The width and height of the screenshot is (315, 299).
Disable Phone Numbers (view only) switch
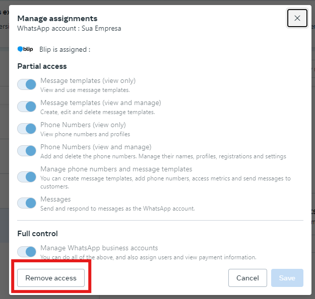click(x=27, y=129)
